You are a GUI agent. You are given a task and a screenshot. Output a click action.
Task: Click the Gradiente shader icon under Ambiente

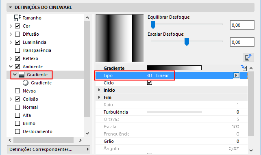coord(22,75)
